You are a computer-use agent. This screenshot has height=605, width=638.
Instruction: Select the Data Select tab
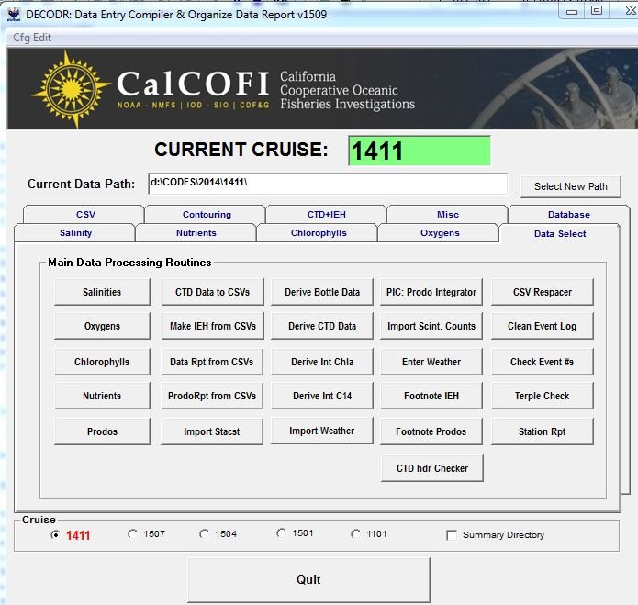560,233
